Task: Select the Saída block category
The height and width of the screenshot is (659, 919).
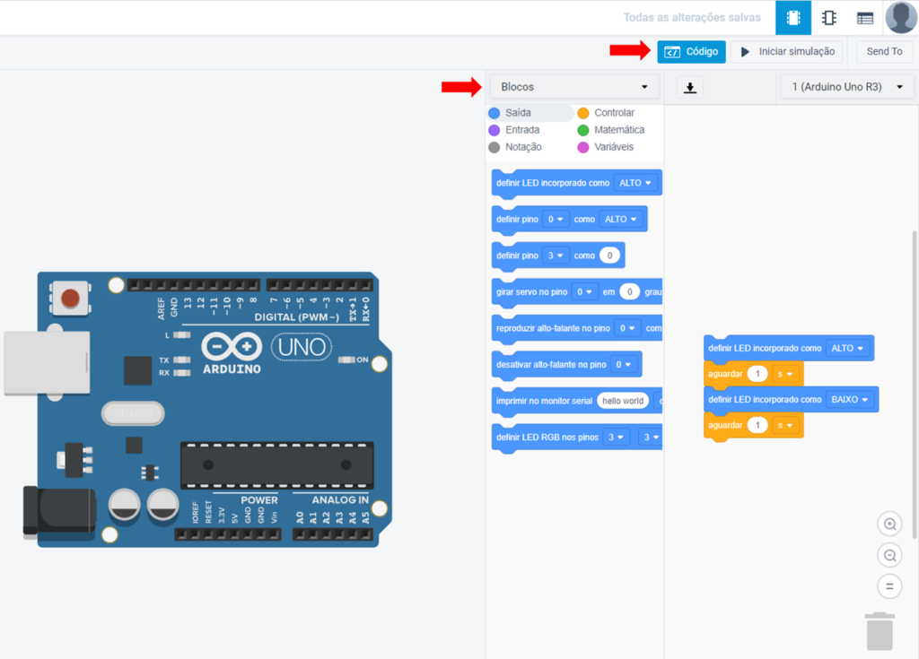Action: pyautogui.click(x=518, y=113)
